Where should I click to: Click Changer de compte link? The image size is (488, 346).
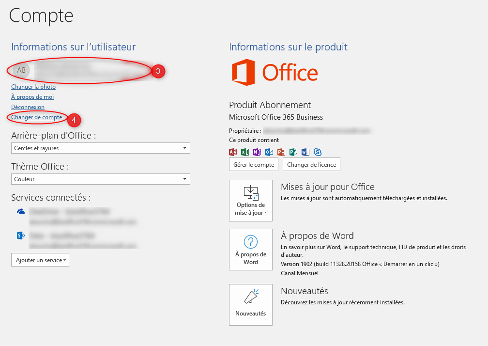coord(36,117)
